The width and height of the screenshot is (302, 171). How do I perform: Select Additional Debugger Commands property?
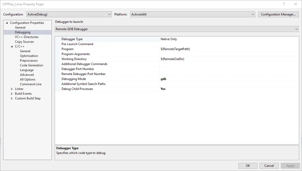[84, 64]
